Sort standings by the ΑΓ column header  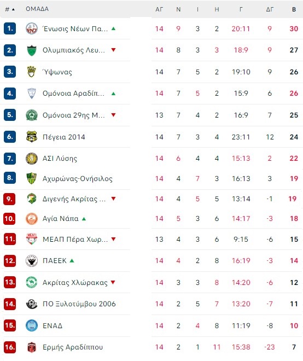click(x=159, y=9)
